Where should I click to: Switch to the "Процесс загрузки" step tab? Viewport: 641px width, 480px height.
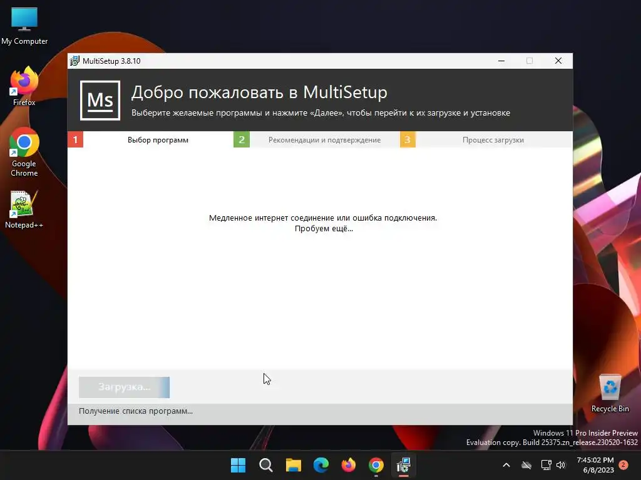click(x=493, y=139)
